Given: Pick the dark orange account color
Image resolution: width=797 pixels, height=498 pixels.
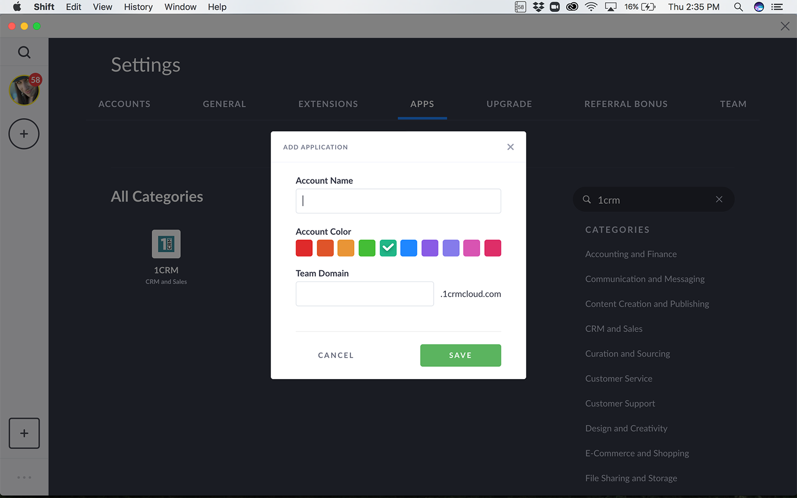Looking at the screenshot, I should pyautogui.click(x=325, y=248).
